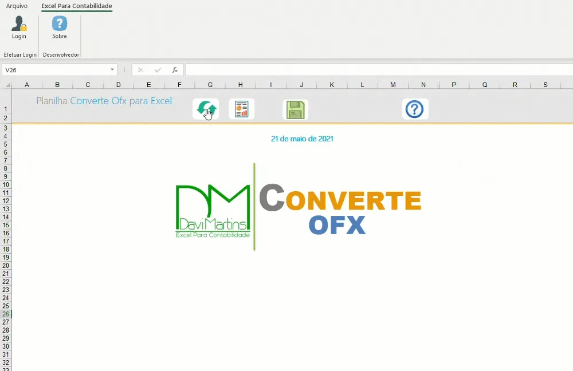
Task: Select row 20 header
Action: (6, 266)
